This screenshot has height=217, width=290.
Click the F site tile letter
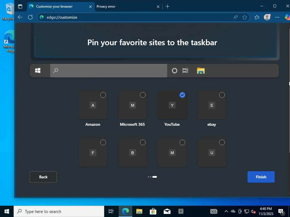[x=93, y=153]
